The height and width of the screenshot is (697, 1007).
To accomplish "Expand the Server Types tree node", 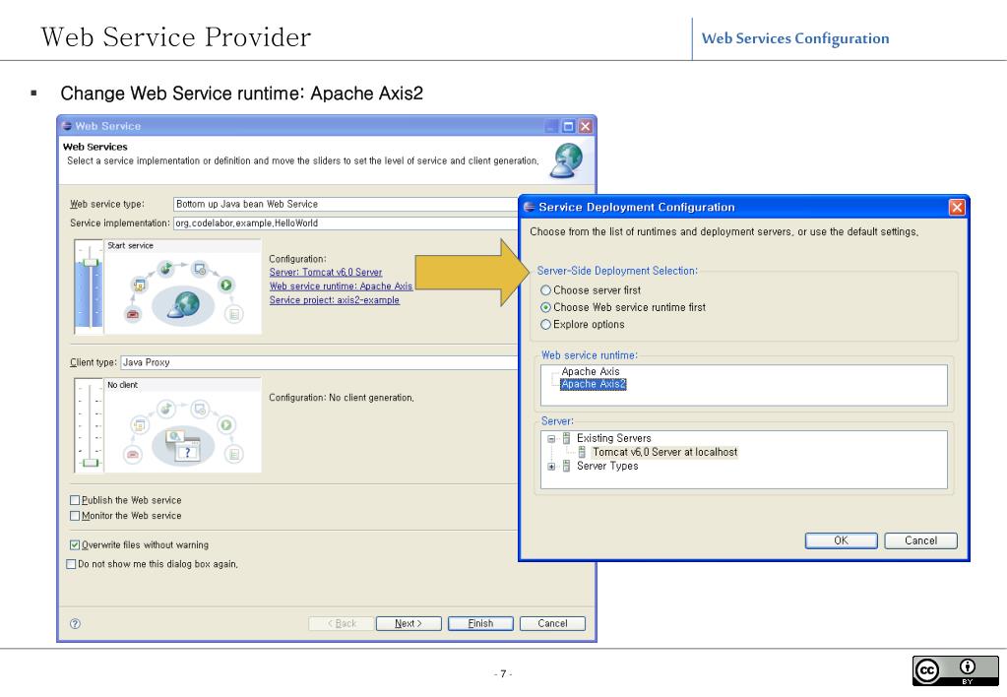I will (x=551, y=467).
